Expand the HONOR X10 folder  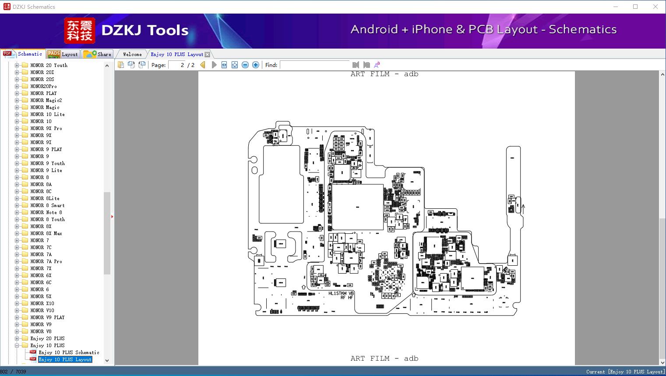[x=17, y=303]
